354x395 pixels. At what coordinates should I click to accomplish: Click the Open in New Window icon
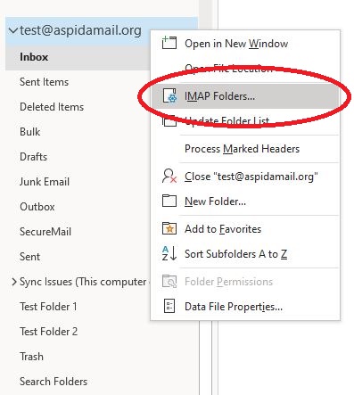[x=169, y=43]
